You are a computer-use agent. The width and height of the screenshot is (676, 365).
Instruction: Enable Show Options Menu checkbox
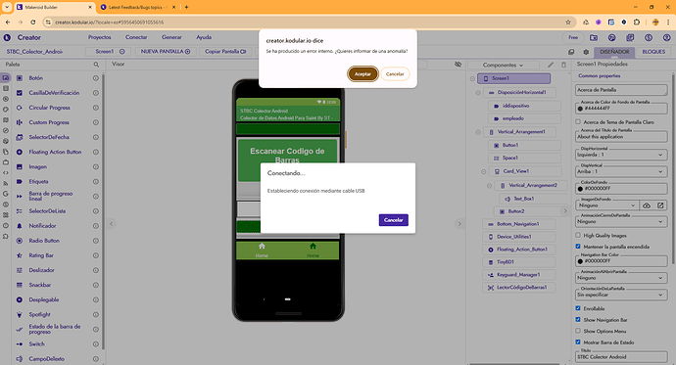click(x=578, y=331)
